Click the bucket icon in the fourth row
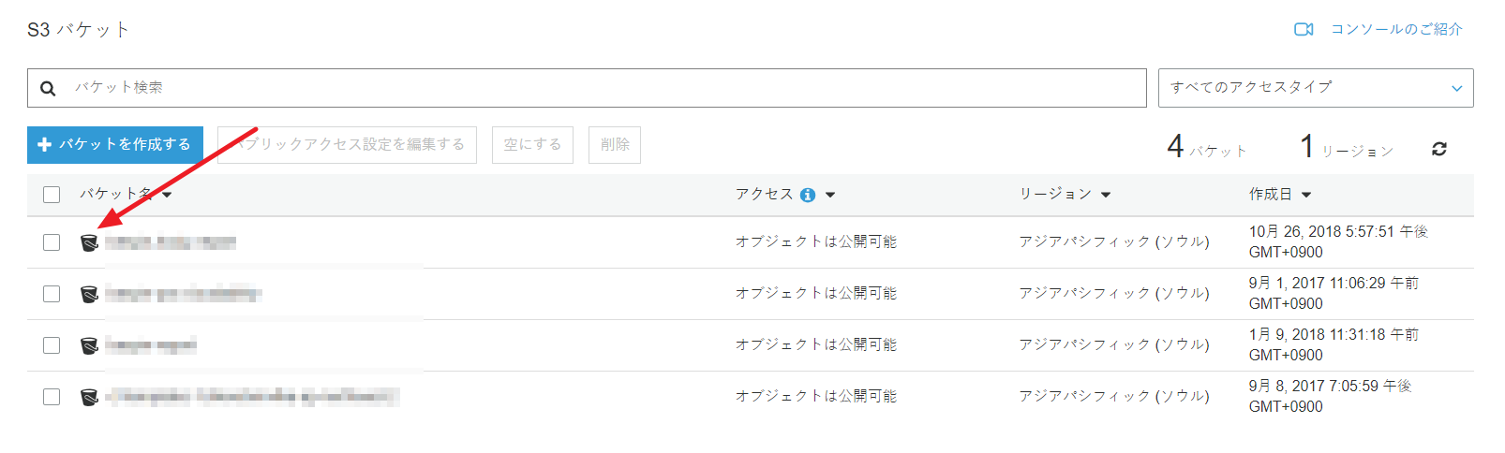The image size is (1505, 453). (89, 397)
